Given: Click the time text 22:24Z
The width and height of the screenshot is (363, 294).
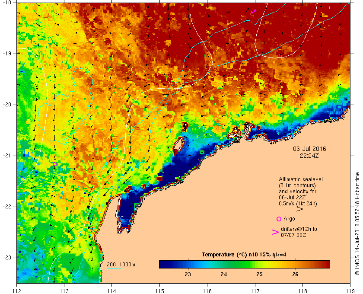Looking at the screenshot, I should click(x=309, y=156).
